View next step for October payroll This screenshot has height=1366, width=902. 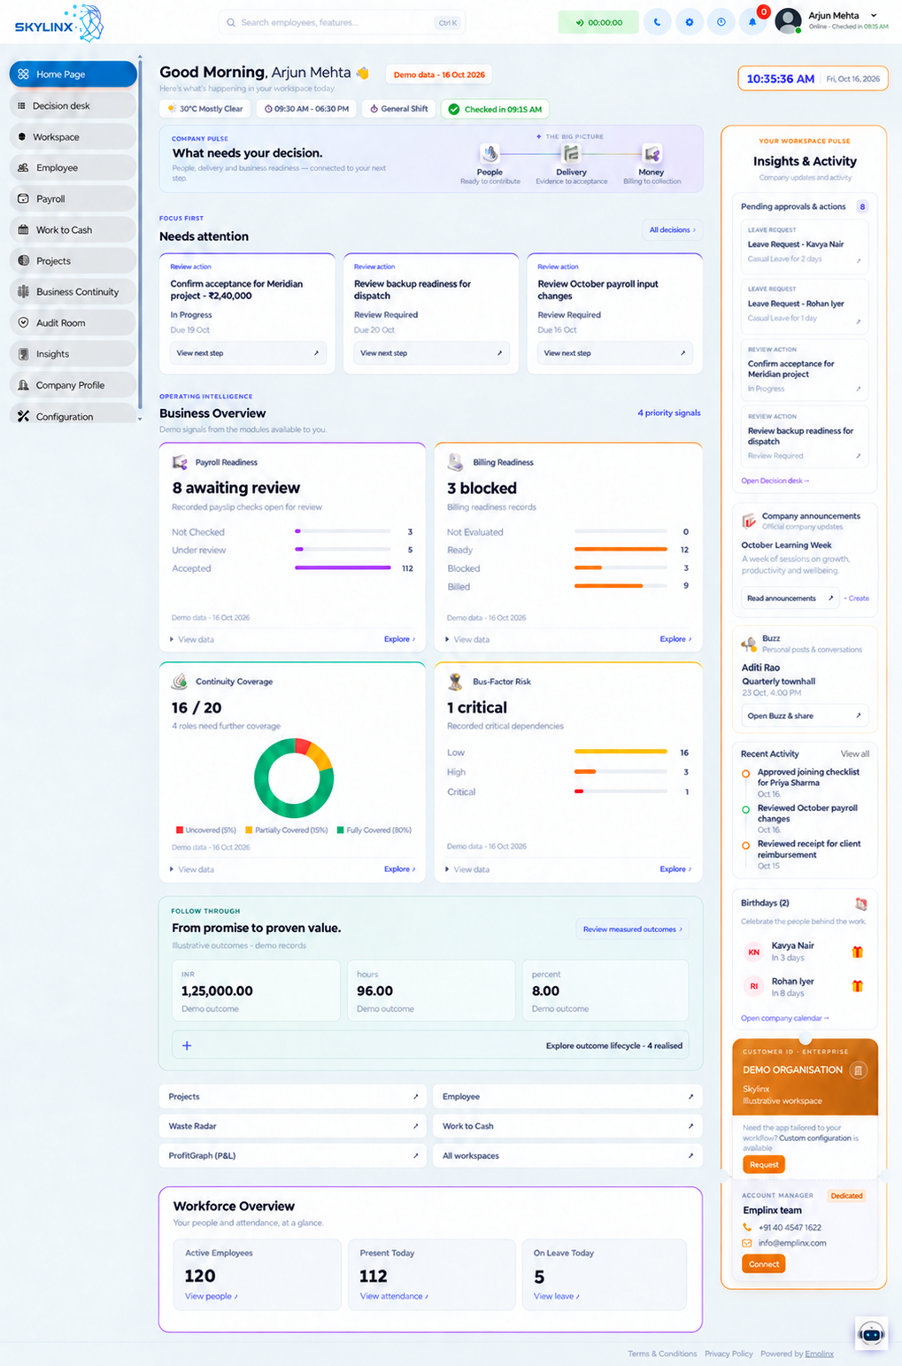coord(614,353)
